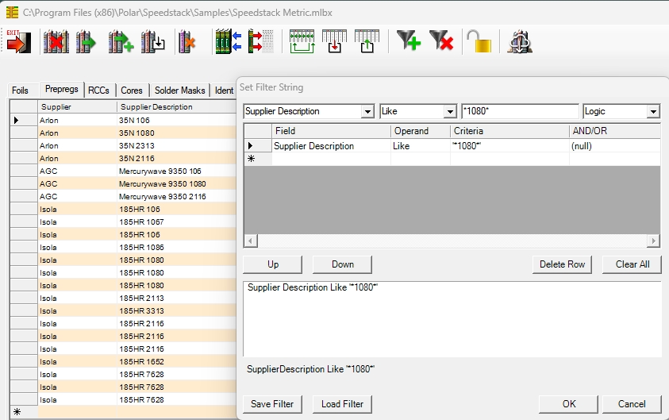Screen dimensions: 669x420
Task: Click the 35N 2116 cell
Action: tap(177, 158)
